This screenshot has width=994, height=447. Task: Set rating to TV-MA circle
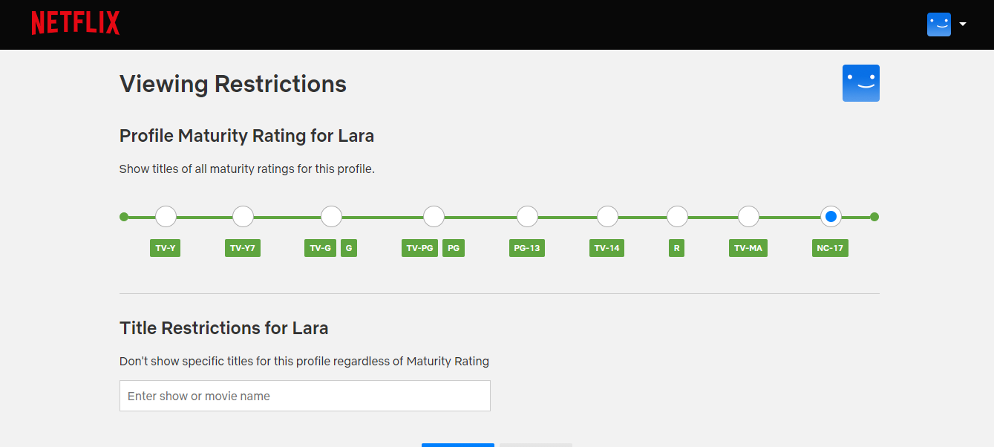click(x=748, y=217)
